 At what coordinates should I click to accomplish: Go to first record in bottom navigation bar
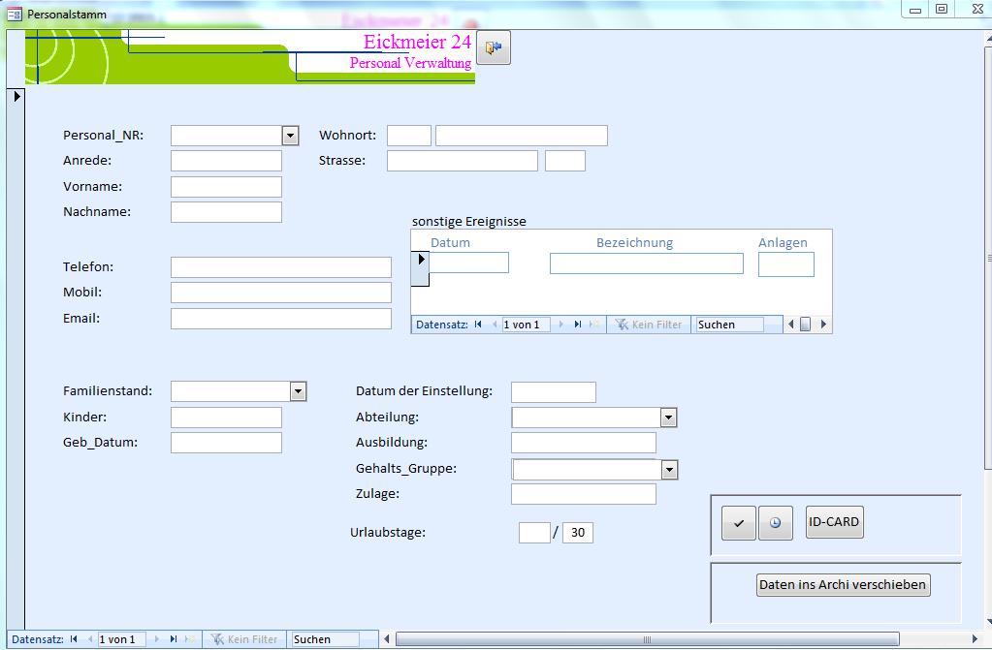click(x=74, y=639)
